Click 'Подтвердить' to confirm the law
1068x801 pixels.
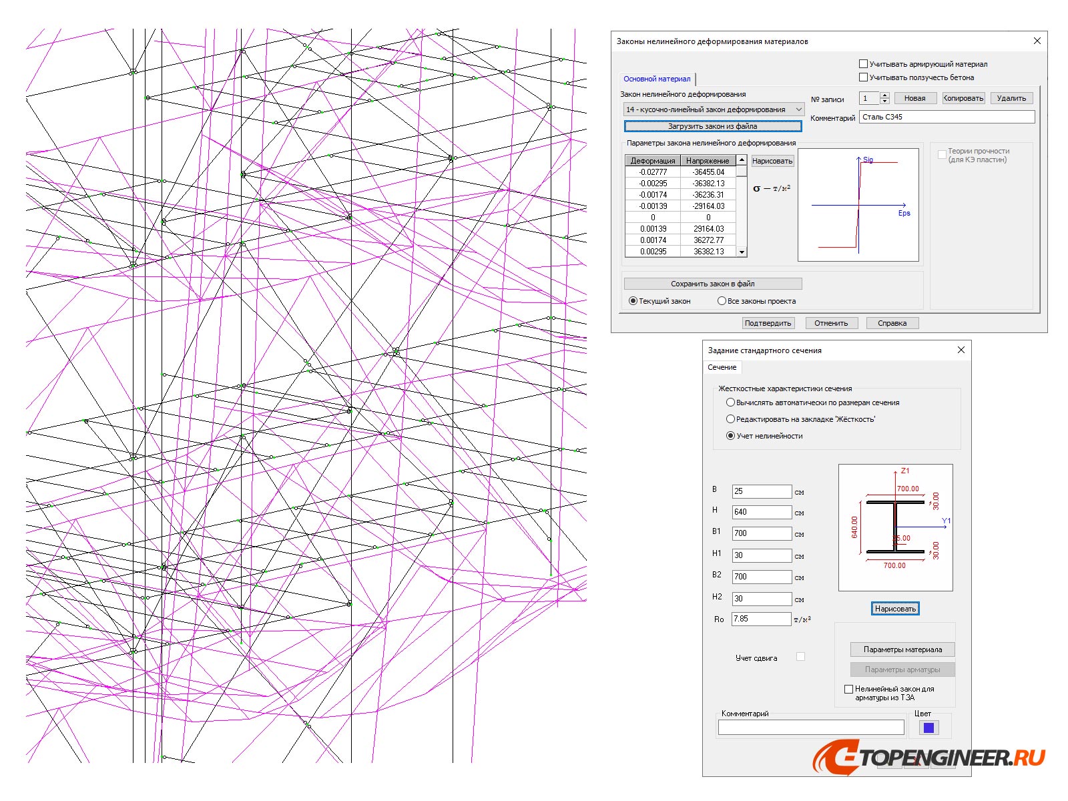click(768, 323)
